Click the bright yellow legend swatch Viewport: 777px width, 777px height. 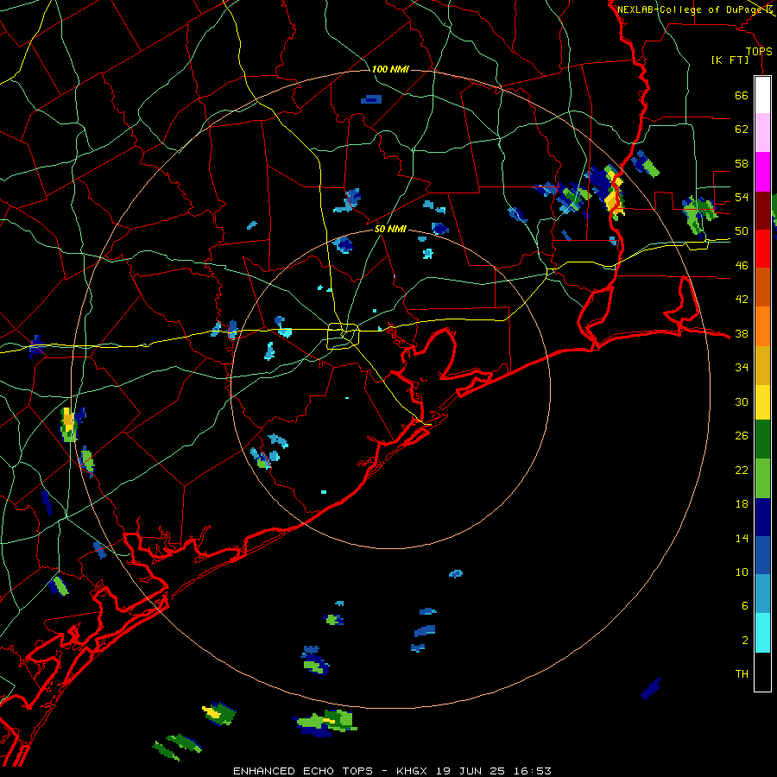point(762,402)
